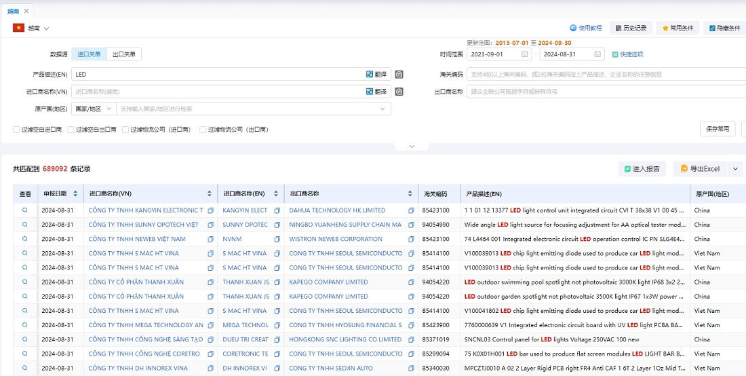
Task: Copy CÔNG TY TNHH KANGYIN ELECTRONIC name
Action: click(211, 210)
